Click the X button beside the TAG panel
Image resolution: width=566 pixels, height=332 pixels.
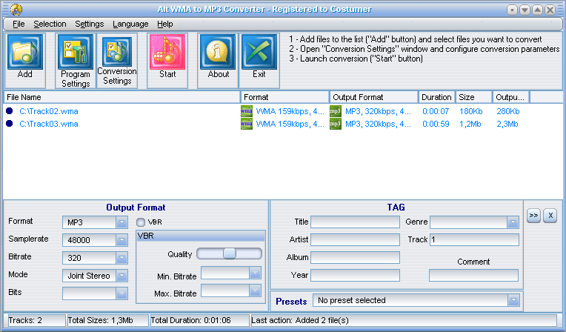tap(550, 216)
